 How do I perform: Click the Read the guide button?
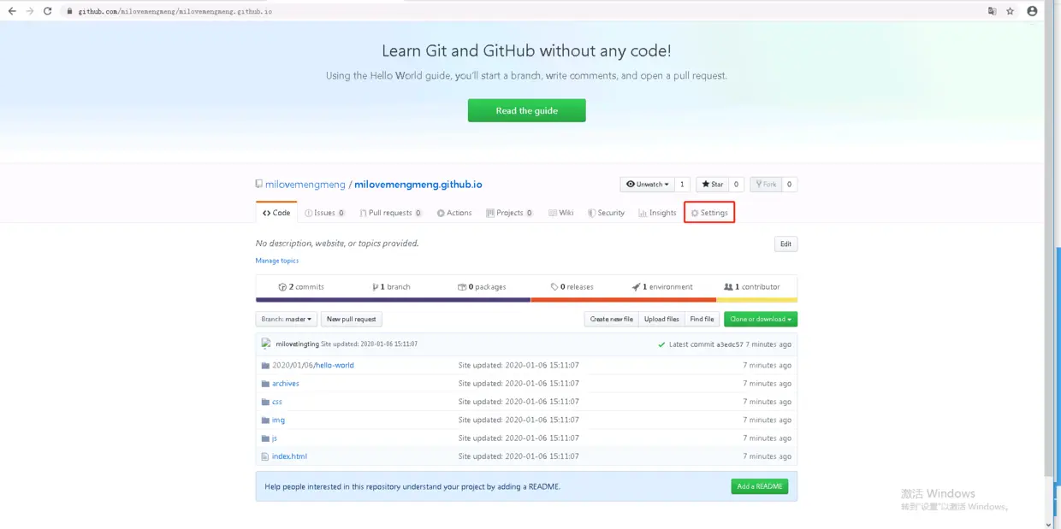click(526, 110)
